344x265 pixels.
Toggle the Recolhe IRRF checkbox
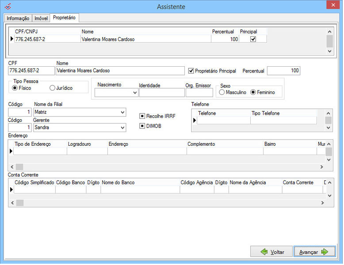tap(142, 116)
